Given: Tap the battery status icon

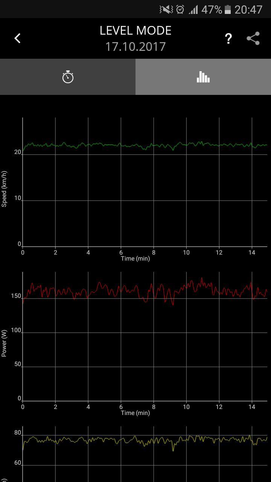Looking at the screenshot, I should click(228, 9).
